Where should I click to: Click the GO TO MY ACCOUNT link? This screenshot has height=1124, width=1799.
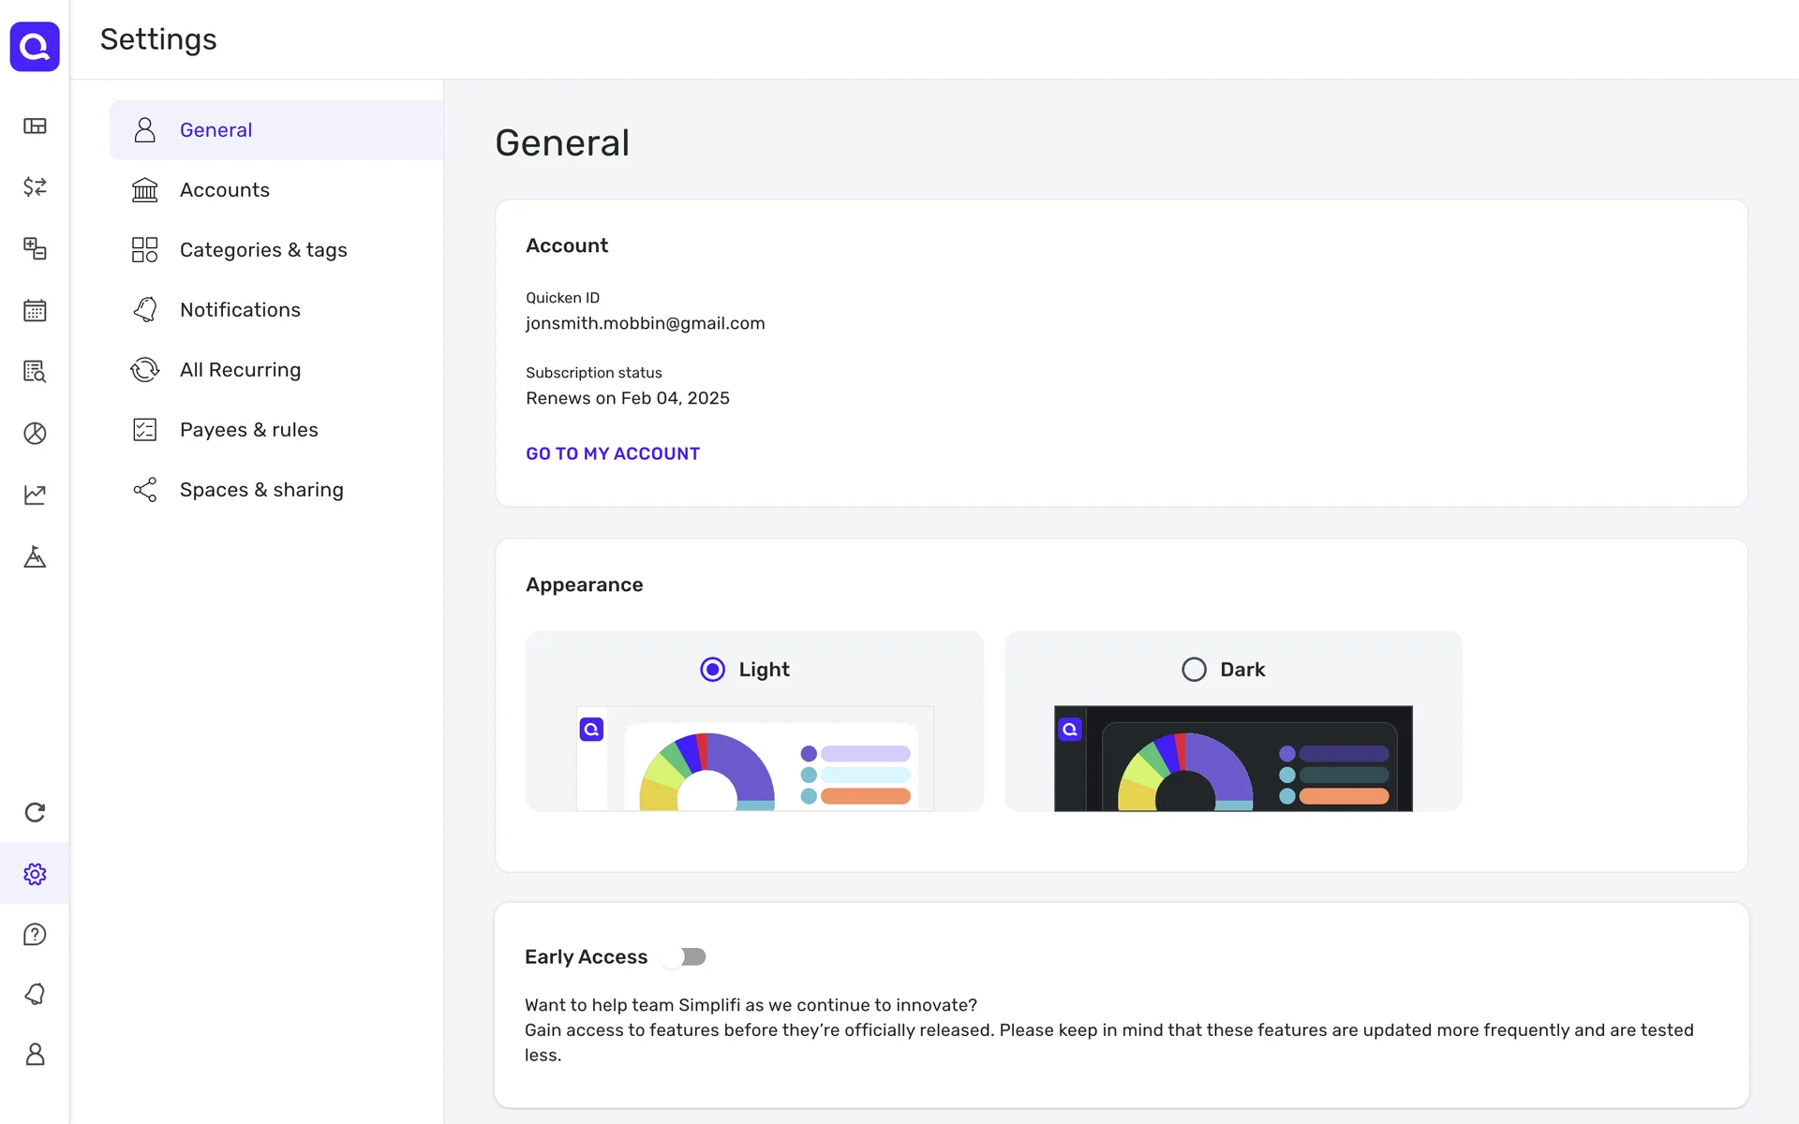613,453
